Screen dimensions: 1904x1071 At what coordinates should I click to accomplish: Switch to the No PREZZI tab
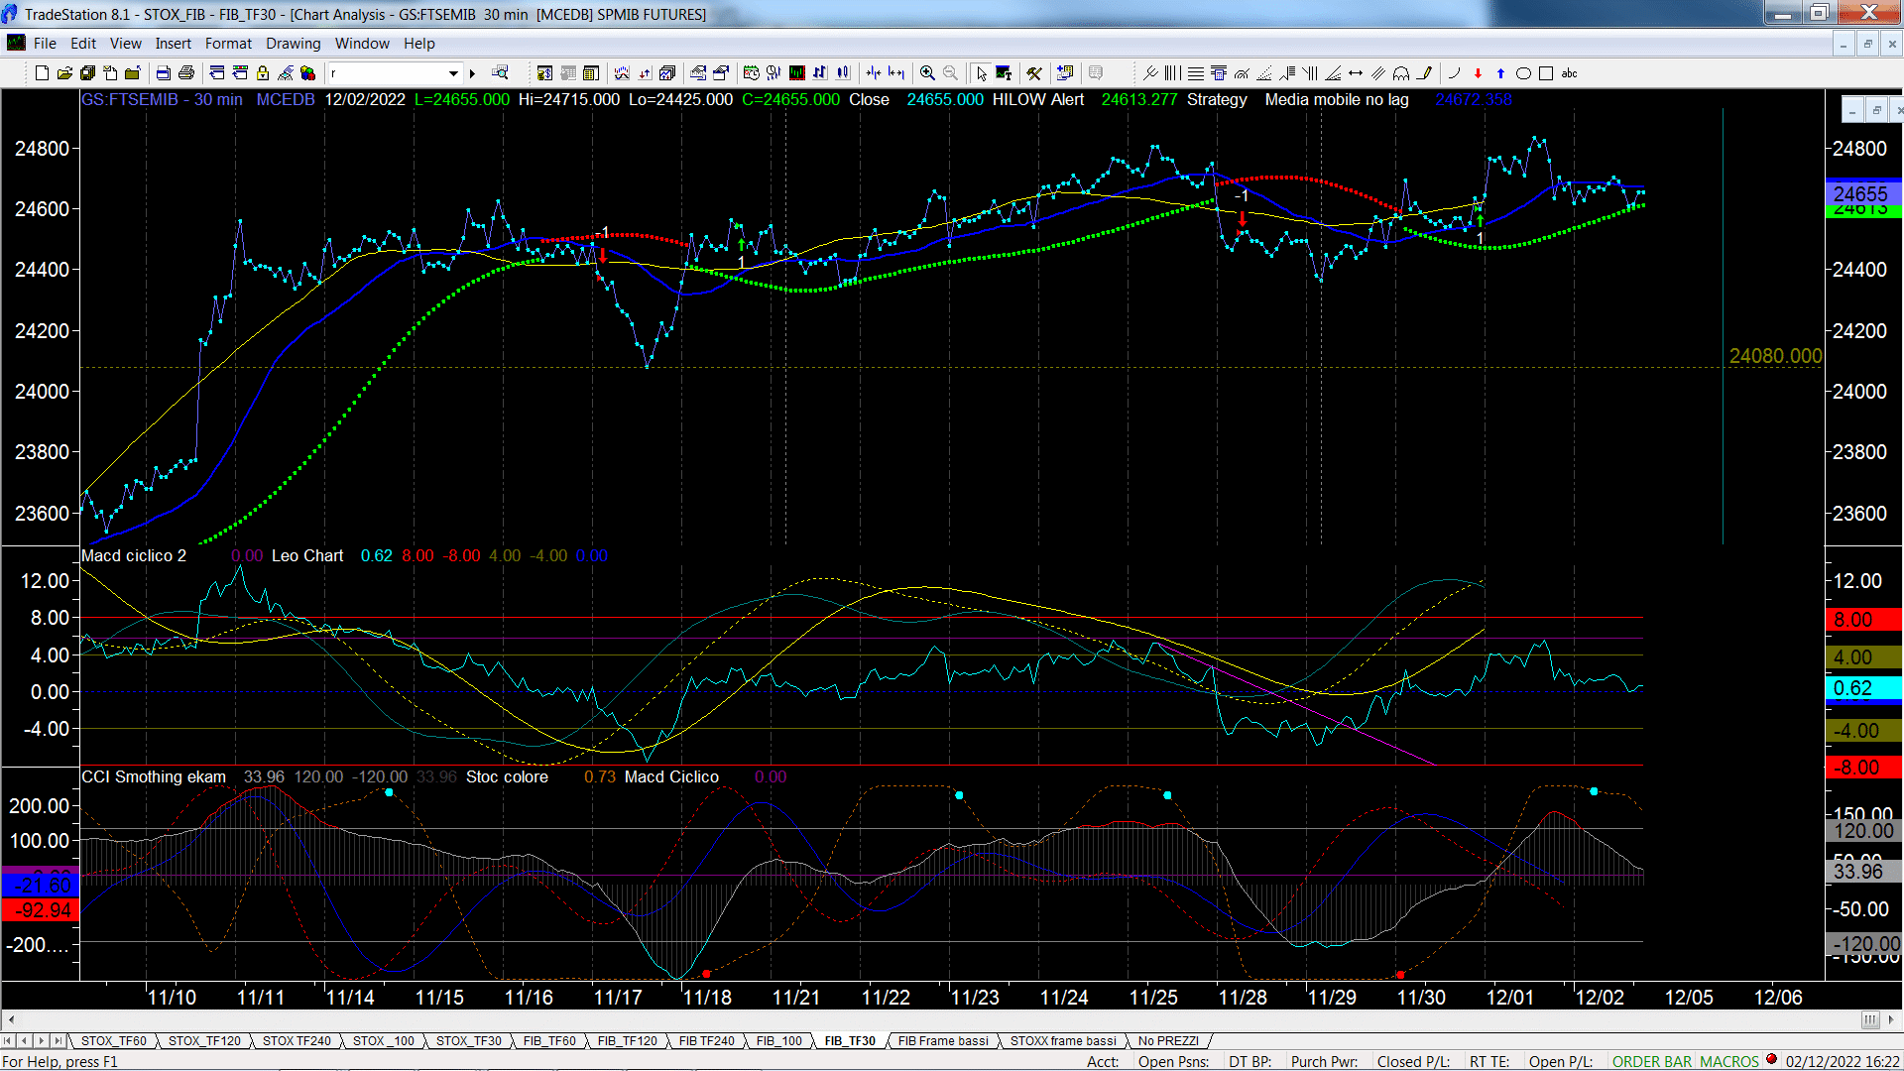pos(1168,1041)
